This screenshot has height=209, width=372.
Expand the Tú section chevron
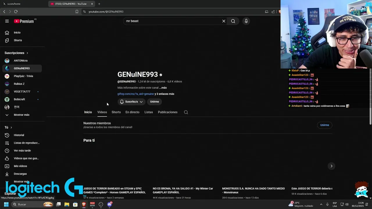(x=11, y=127)
